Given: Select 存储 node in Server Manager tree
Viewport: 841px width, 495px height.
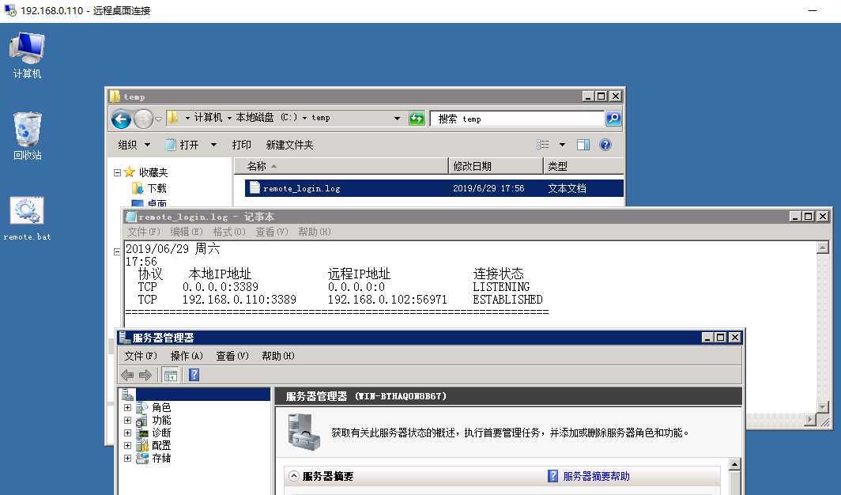Looking at the screenshot, I should point(161,458).
